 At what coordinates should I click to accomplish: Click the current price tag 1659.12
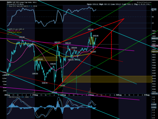pos(154,38)
